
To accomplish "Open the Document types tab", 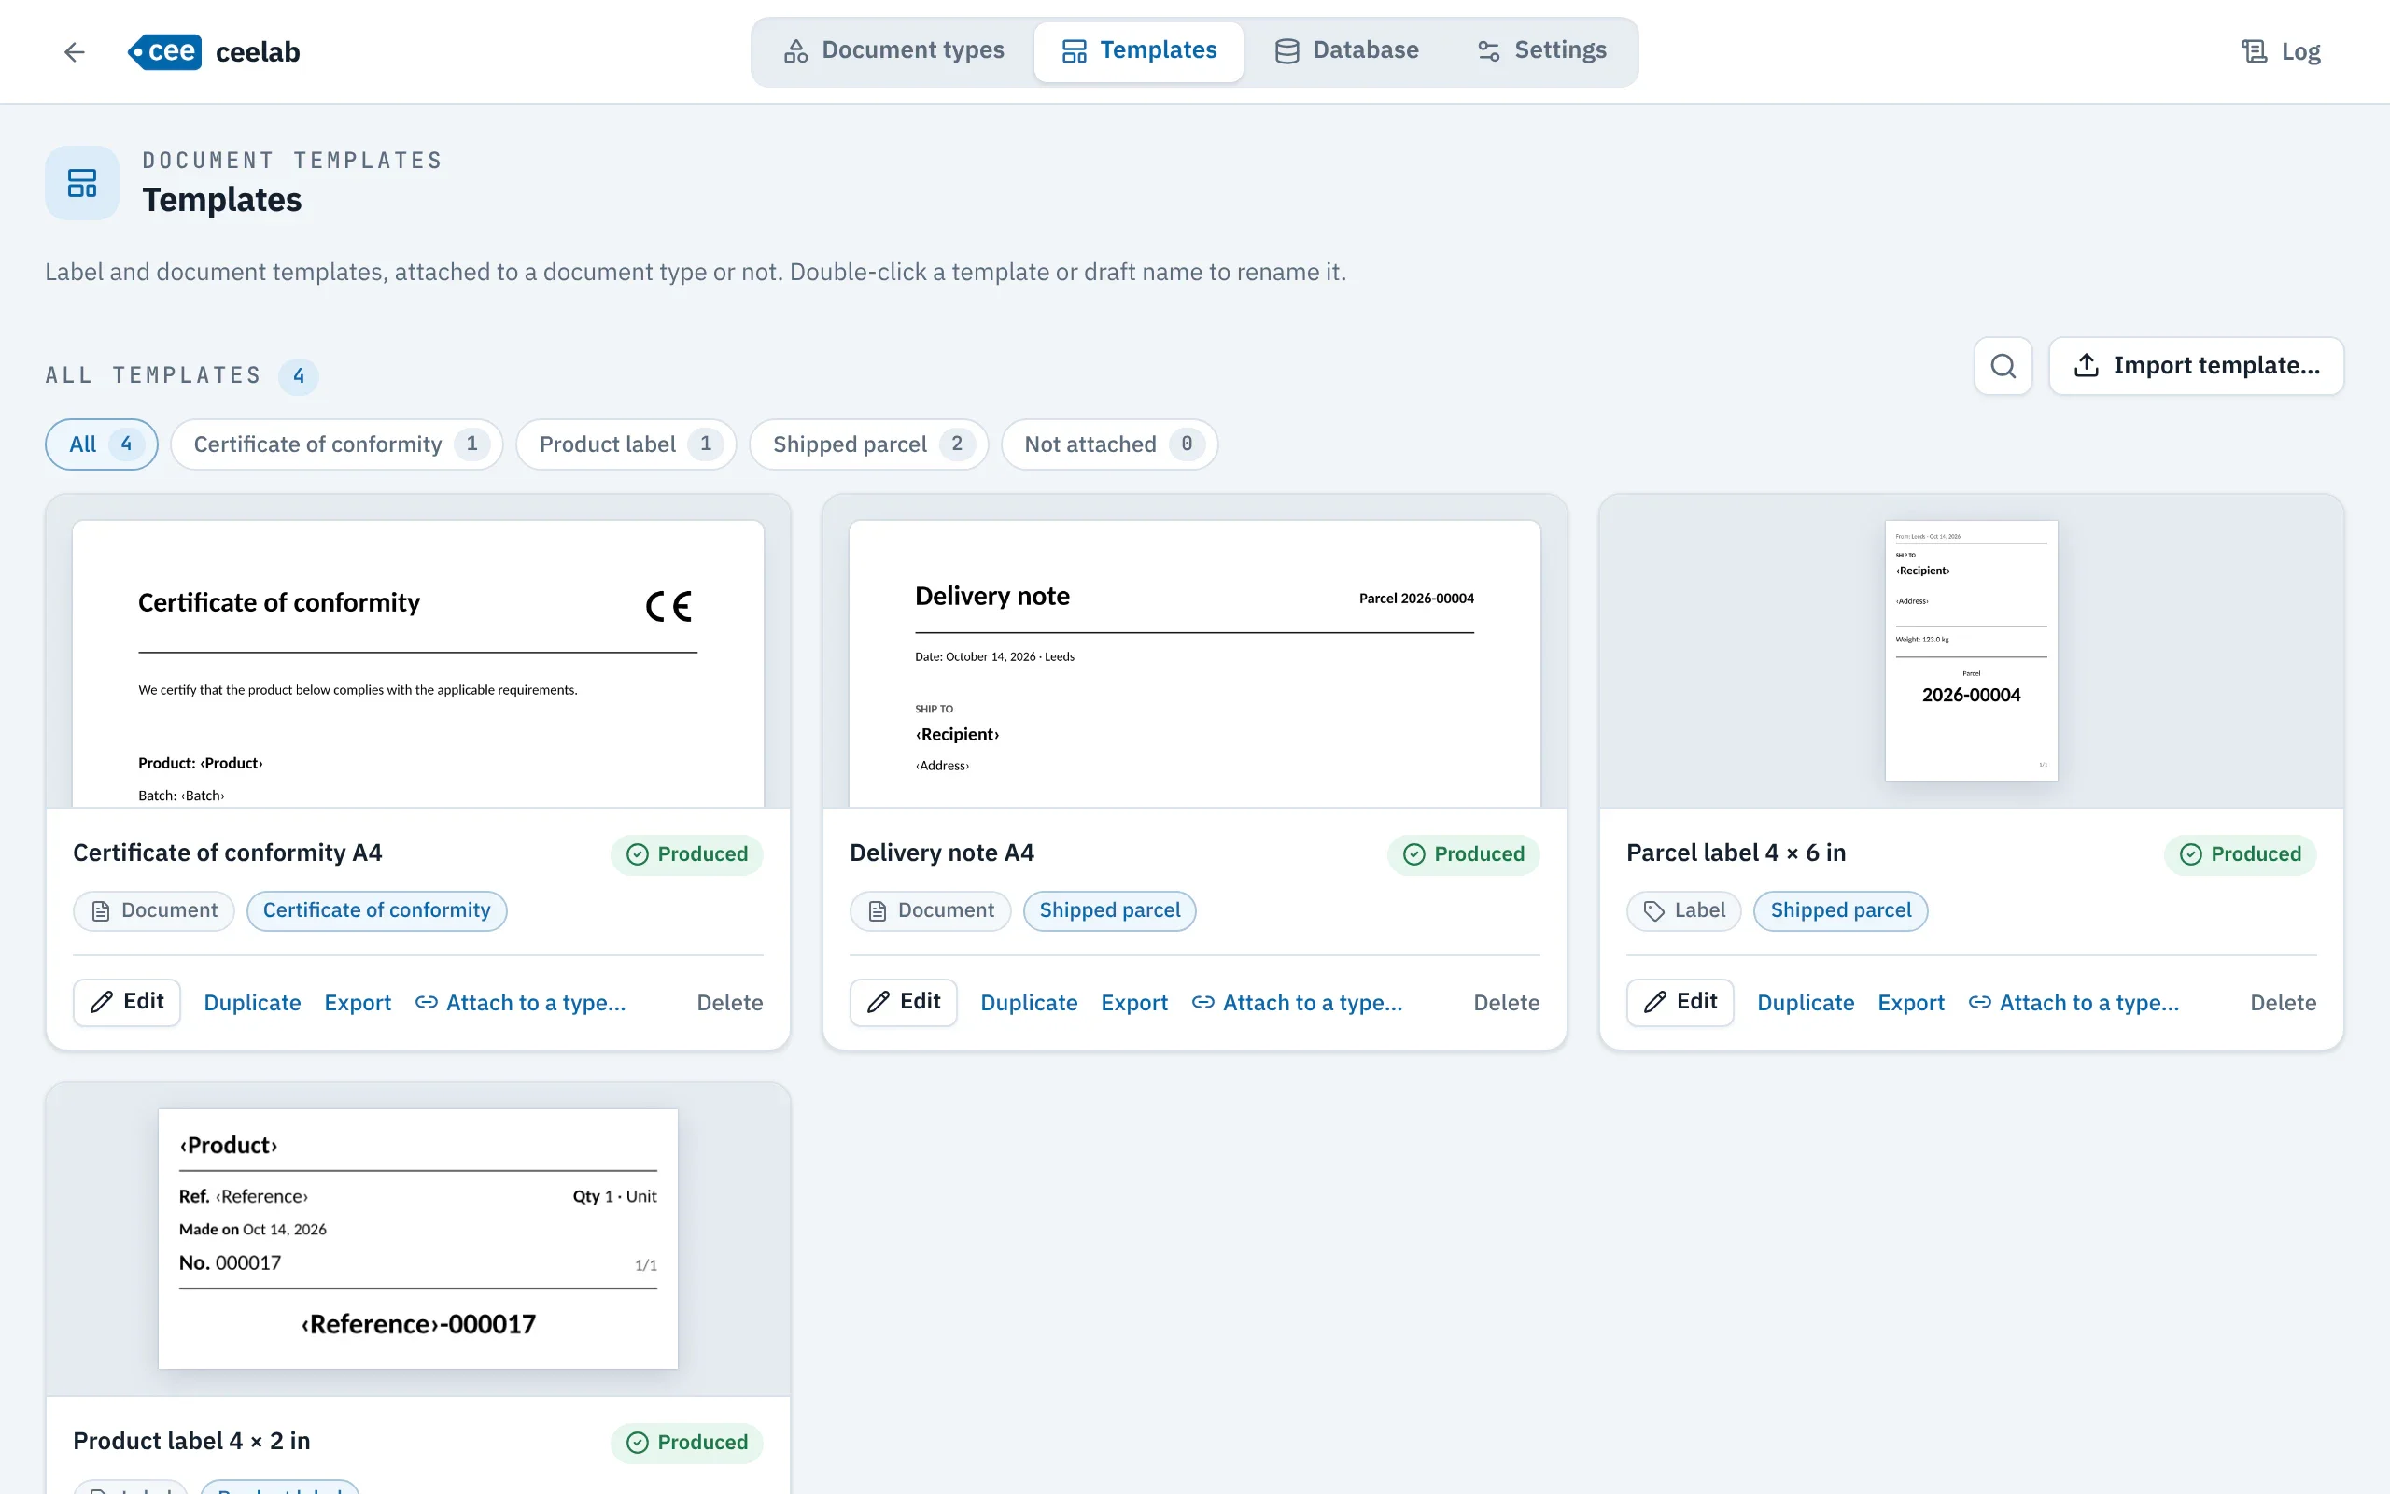I will (x=893, y=50).
